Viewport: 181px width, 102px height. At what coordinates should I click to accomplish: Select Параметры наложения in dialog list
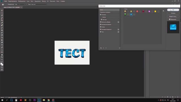tap(109, 12)
